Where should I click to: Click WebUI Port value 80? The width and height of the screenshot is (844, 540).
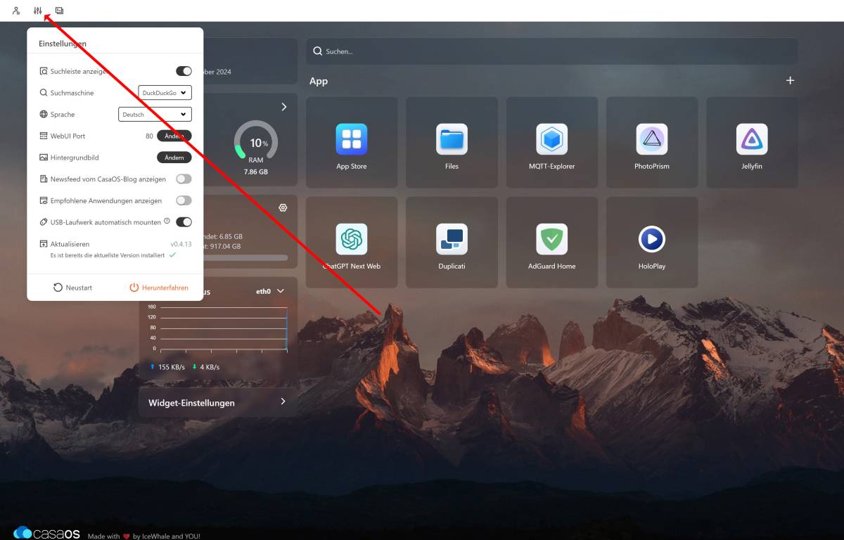(149, 136)
